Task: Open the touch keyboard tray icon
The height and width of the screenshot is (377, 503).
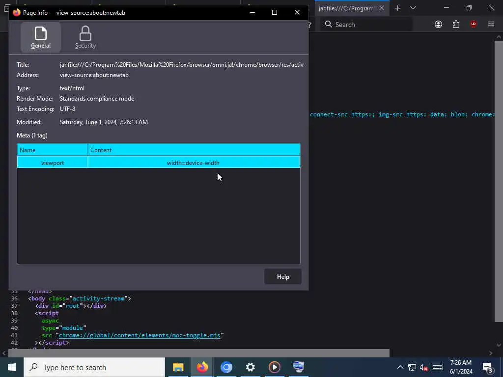Action: (437, 367)
